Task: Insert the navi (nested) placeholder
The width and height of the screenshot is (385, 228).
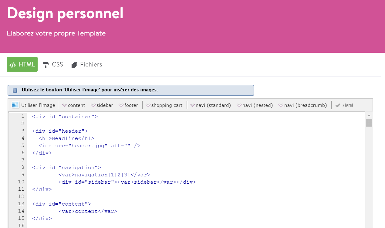Action: click(255, 105)
